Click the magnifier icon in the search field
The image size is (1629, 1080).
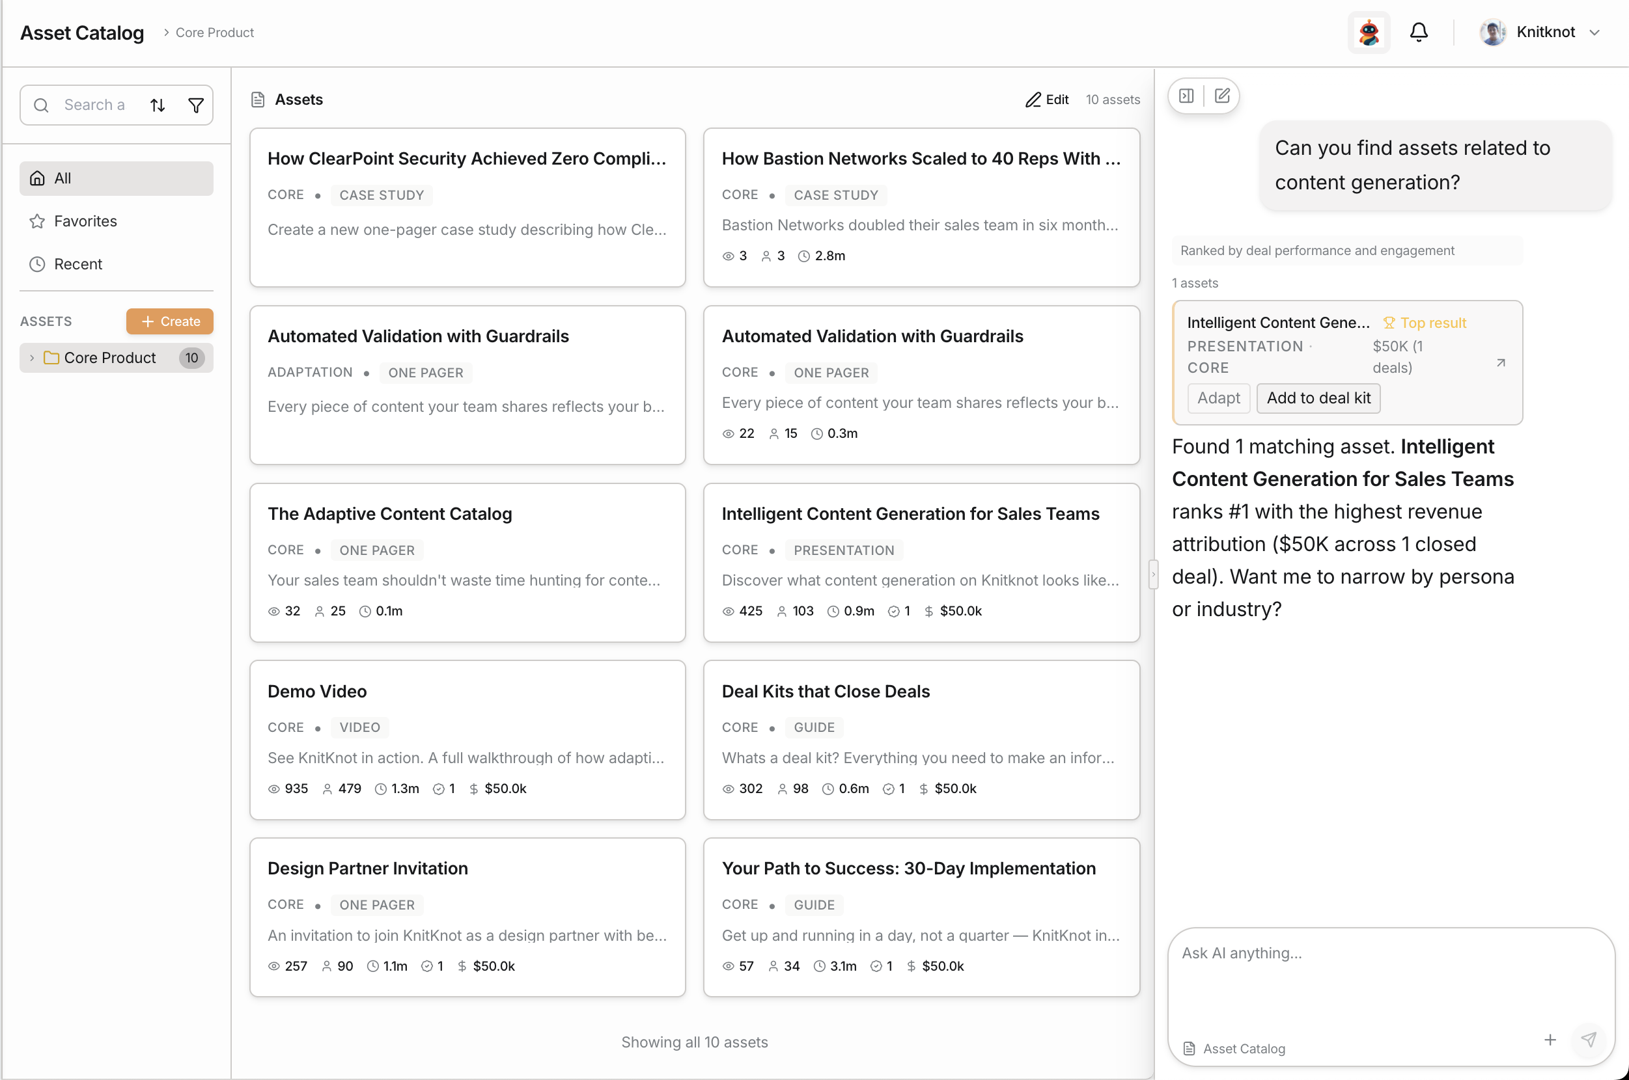[42, 105]
